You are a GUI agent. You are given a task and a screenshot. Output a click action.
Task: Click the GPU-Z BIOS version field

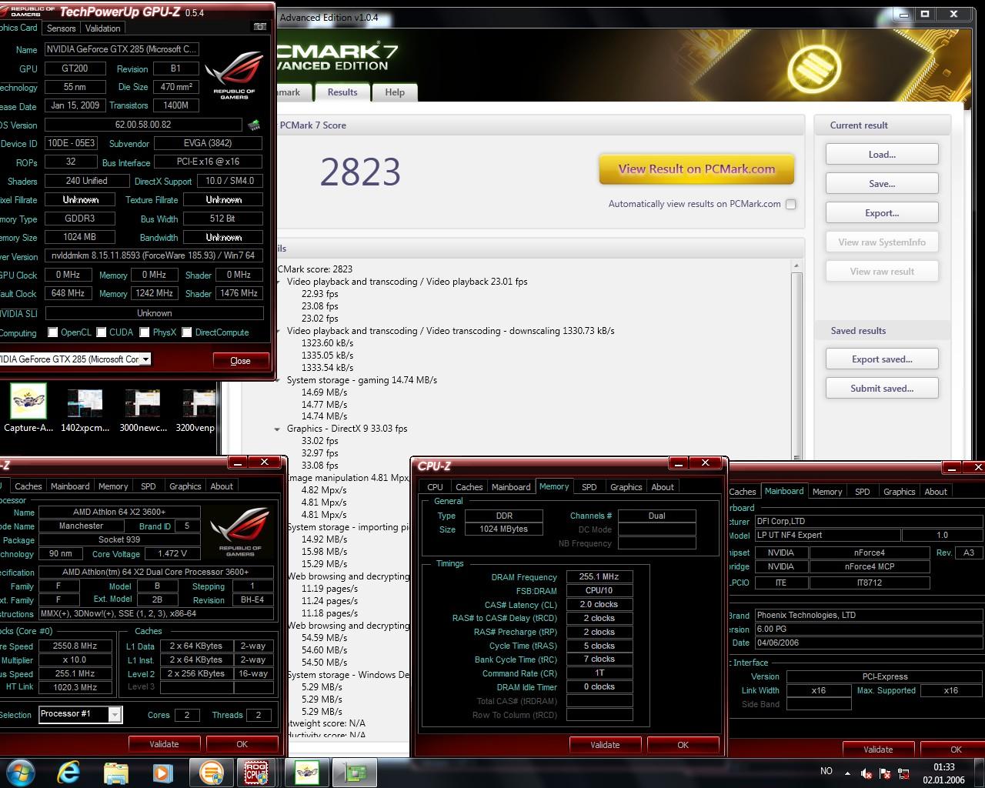click(x=143, y=125)
